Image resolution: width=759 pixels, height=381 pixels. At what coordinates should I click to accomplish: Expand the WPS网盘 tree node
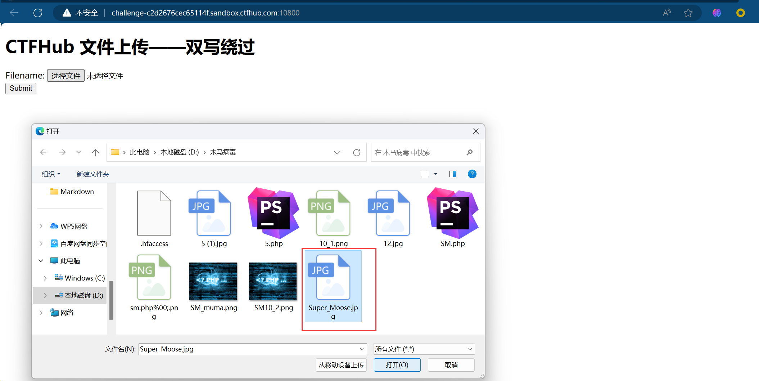(x=41, y=226)
